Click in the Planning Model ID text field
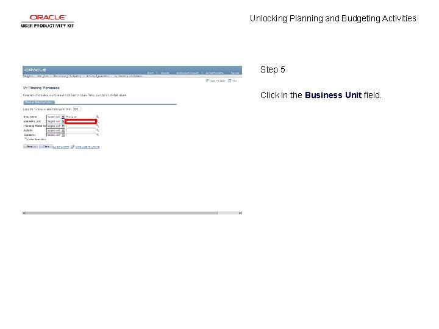 tap(80, 126)
